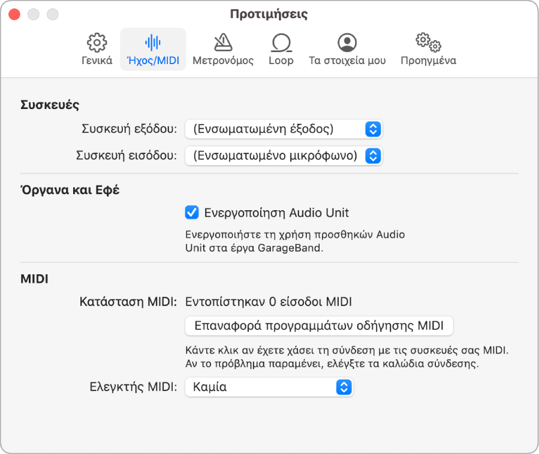The width and height of the screenshot is (539, 454).
Task: Expand the Ενσωματωμένη έξοδος output dropdown
Action: point(276,129)
